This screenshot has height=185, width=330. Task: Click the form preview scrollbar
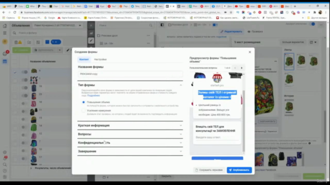(x=244, y=121)
